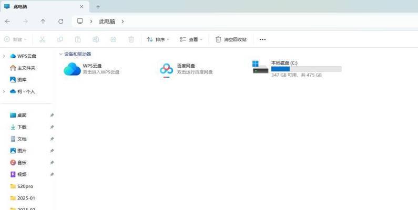Expand chevron after monitor icon in address bar
The image size is (418, 210).
(91, 22)
